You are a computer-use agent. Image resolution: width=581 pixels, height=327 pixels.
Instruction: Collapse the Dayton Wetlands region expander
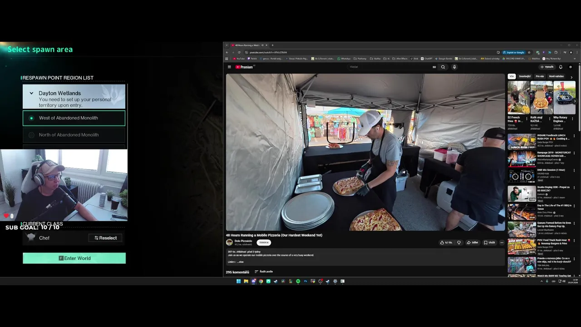pos(31,93)
